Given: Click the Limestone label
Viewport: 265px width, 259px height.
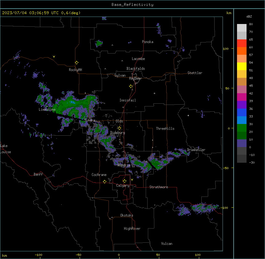Looking at the screenshot, I should coord(47,110).
